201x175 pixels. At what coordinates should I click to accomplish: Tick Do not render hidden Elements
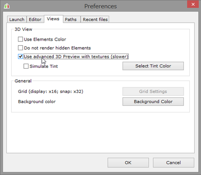(21, 48)
